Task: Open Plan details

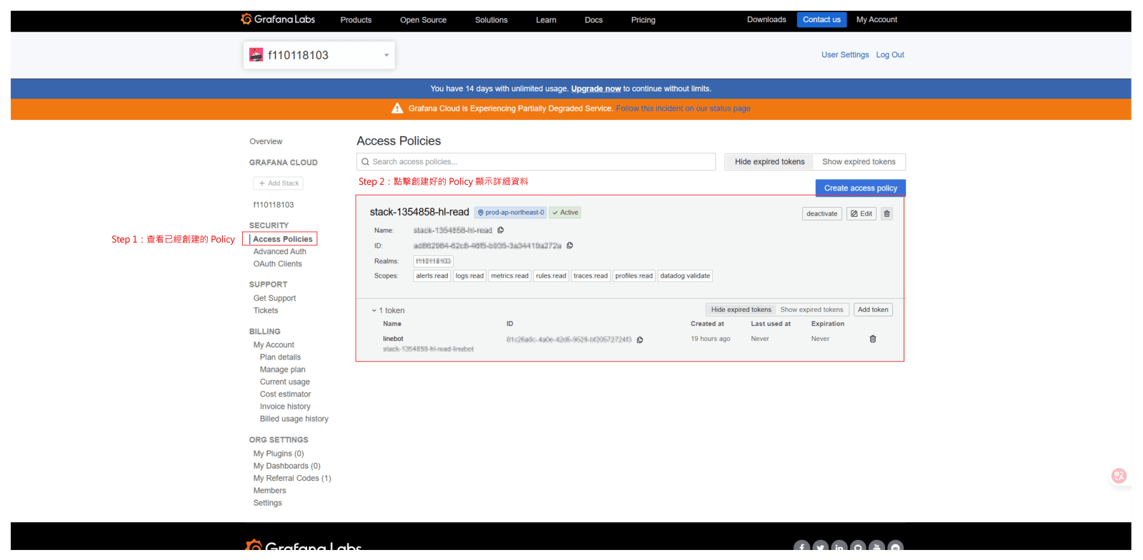Action: pos(280,357)
